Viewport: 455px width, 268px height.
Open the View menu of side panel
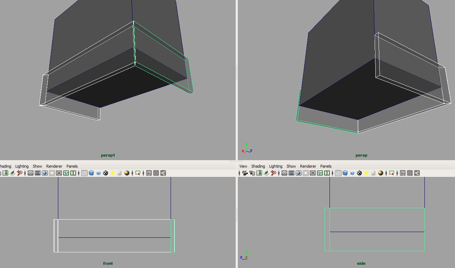click(x=243, y=166)
